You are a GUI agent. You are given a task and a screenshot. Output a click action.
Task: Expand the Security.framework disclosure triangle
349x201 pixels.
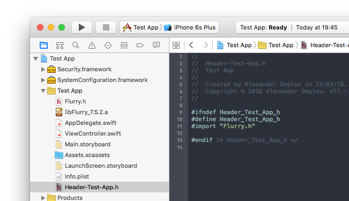point(43,69)
